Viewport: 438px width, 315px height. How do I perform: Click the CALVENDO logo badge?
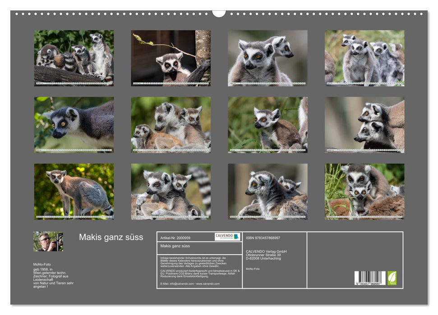point(227,237)
